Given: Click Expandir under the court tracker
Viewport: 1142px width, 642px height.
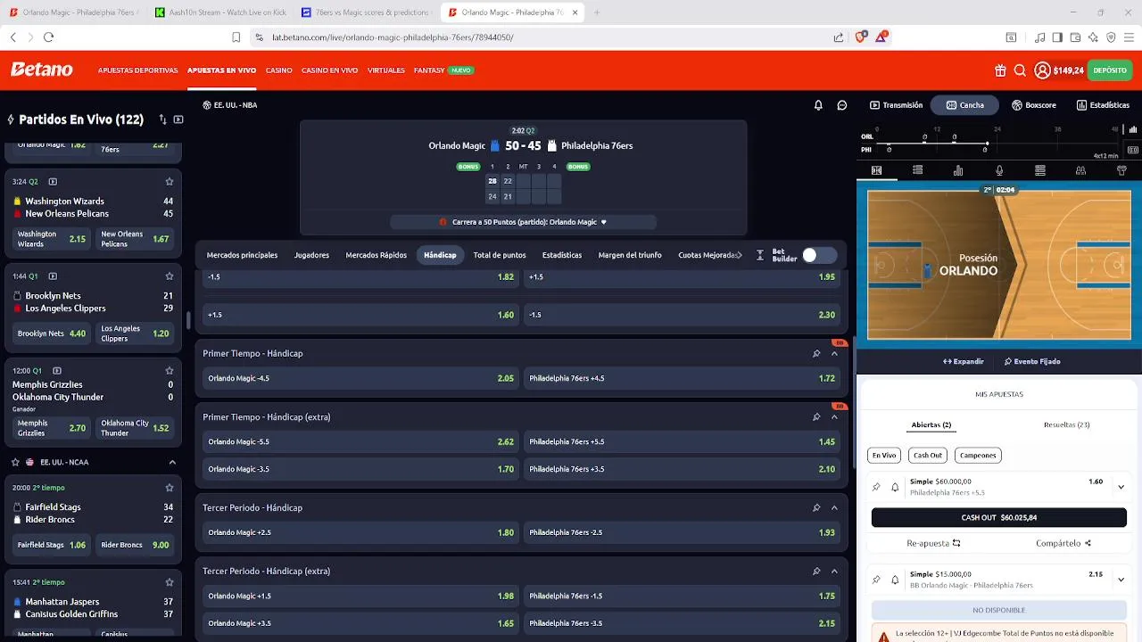Looking at the screenshot, I should click(x=964, y=362).
